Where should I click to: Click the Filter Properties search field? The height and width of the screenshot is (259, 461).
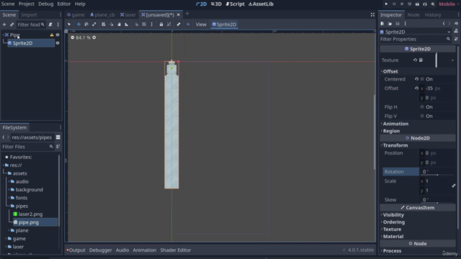pyautogui.click(x=415, y=39)
